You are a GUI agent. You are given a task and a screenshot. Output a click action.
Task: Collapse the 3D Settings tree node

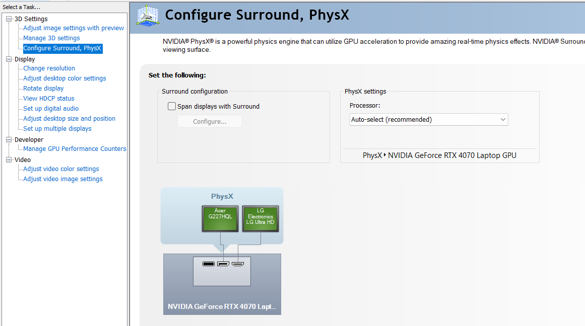coord(9,19)
